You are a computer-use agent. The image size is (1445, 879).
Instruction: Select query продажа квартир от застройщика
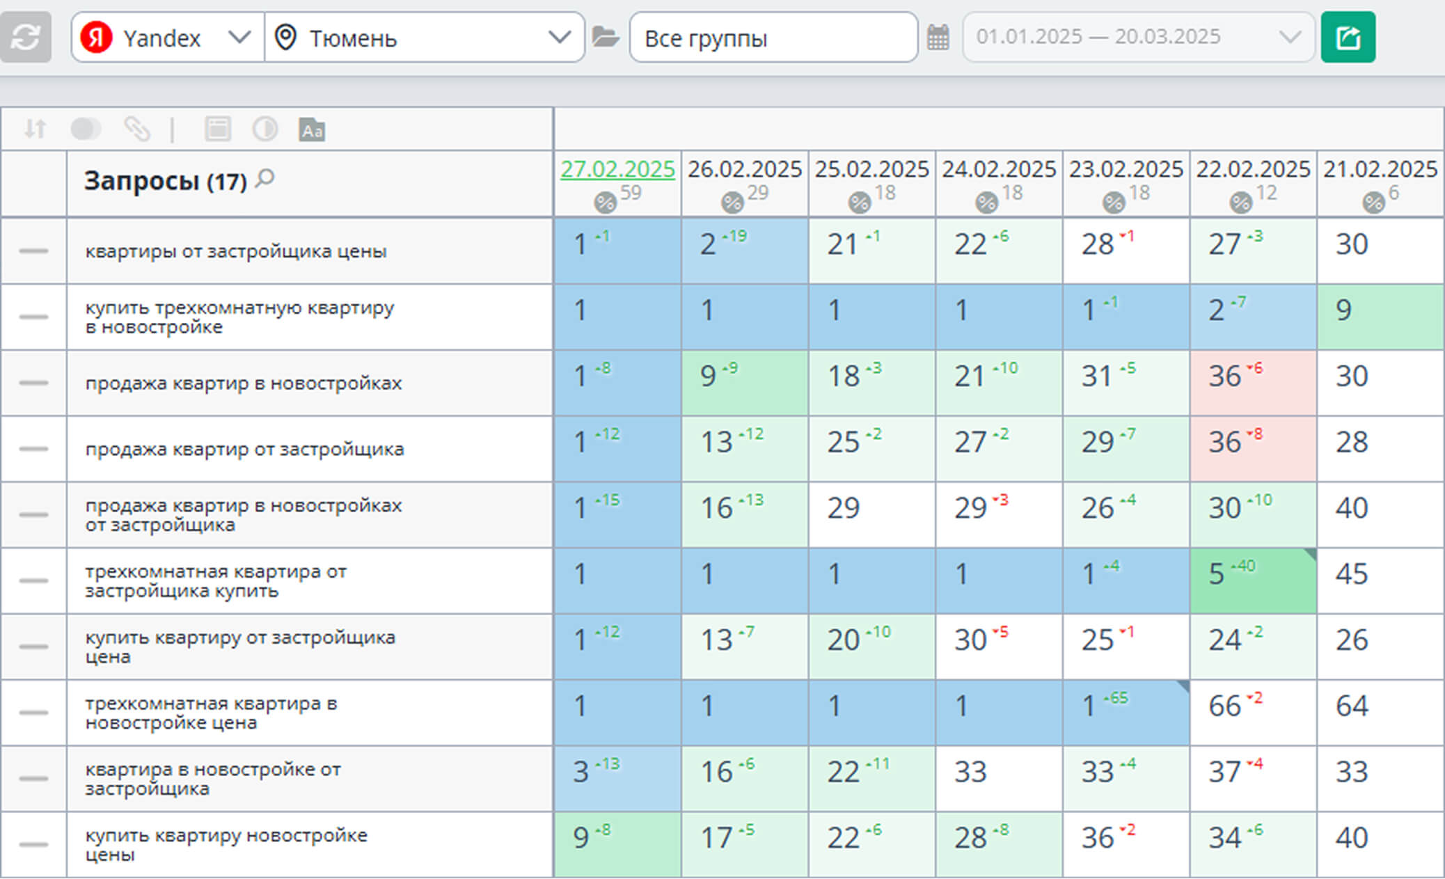tap(244, 449)
